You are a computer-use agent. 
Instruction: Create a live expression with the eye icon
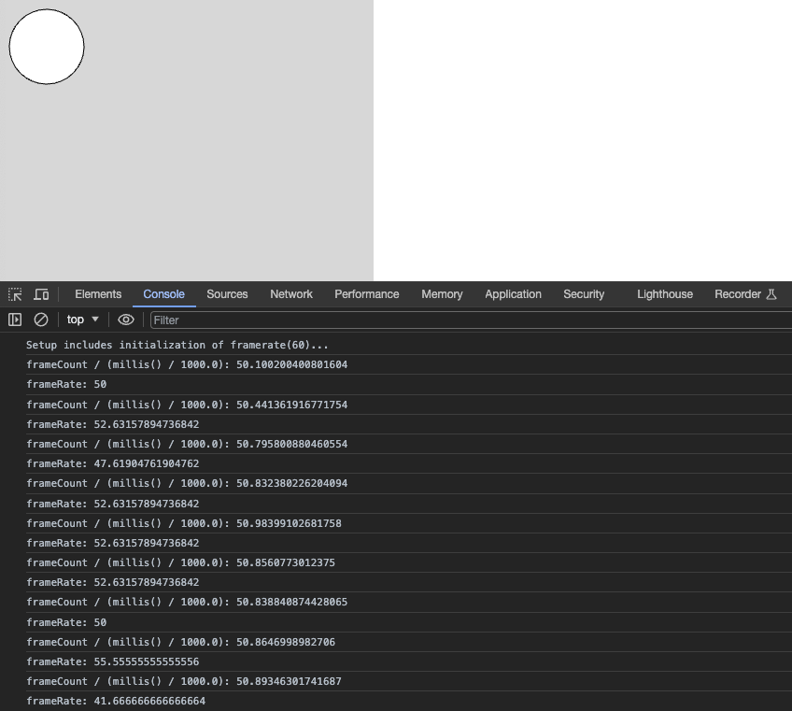(x=126, y=320)
